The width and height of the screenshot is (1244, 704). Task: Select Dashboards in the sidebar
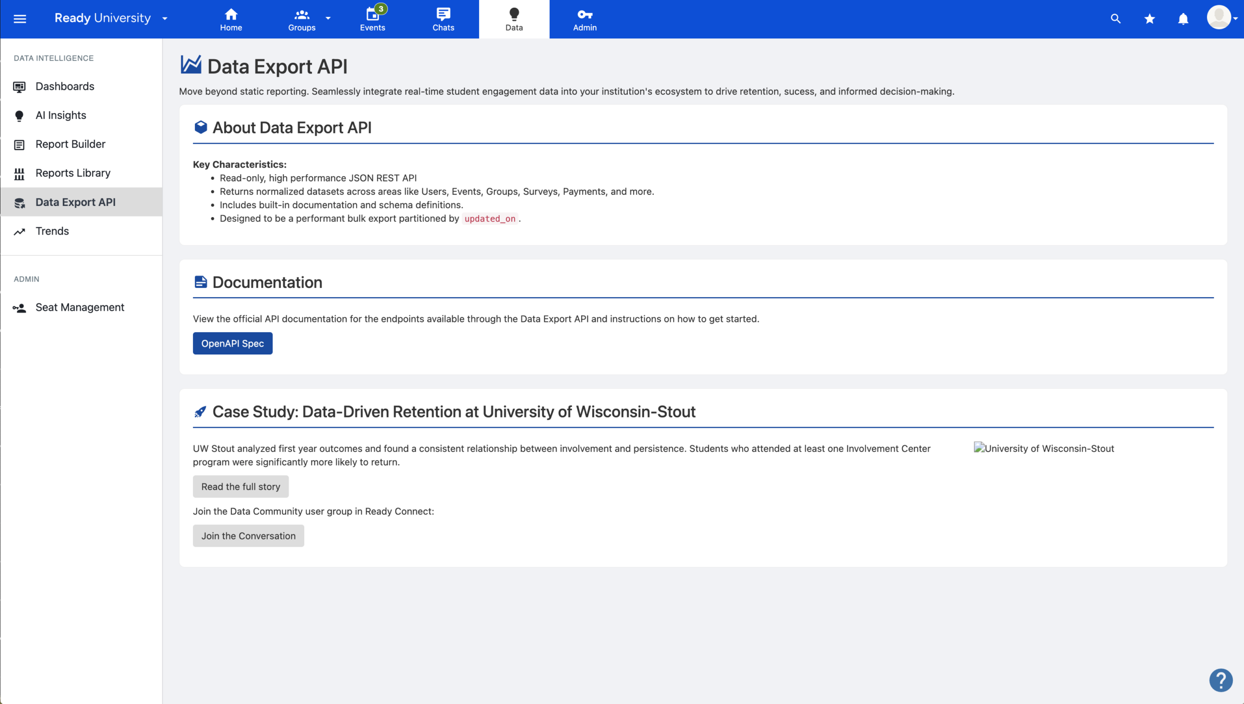[65, 86]
